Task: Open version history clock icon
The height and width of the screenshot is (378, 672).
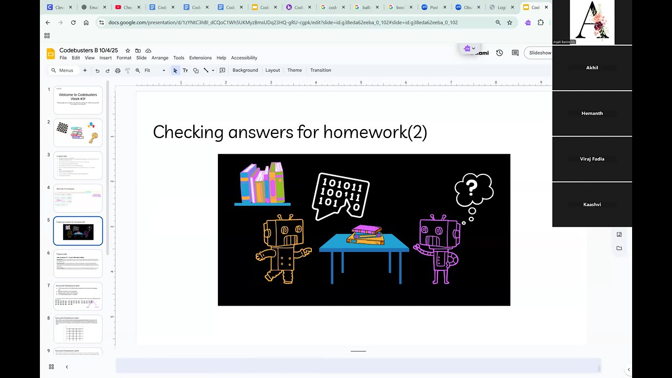Action: click(x=499, y=53)
